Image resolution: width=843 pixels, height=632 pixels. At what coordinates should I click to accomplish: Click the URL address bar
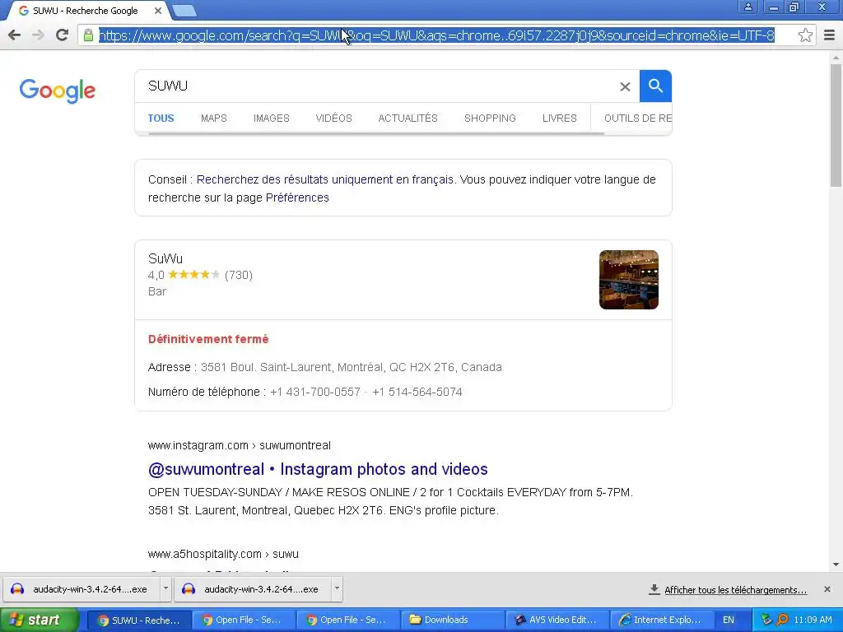point(436,35)
